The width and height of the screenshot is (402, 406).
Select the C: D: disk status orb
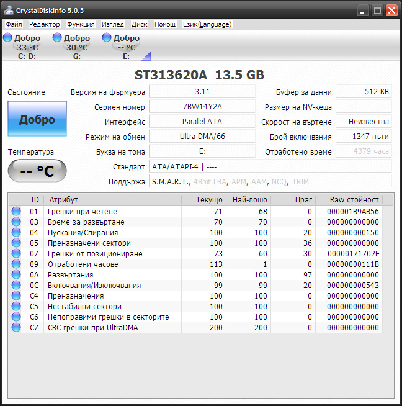[x=7, y=37]
